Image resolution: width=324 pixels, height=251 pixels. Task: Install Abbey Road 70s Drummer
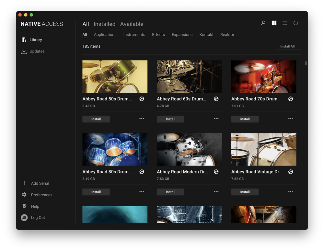pos(245,119)
